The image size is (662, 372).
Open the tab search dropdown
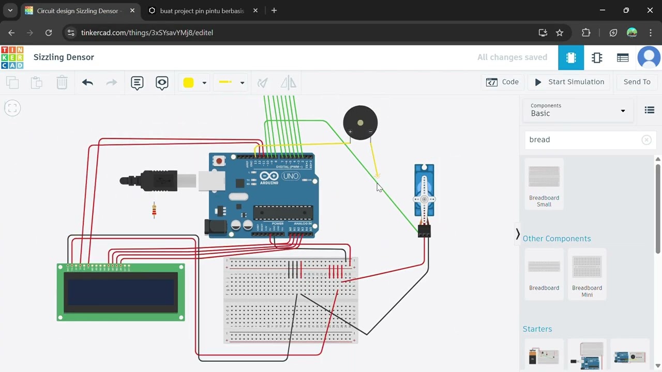point(10,10)
